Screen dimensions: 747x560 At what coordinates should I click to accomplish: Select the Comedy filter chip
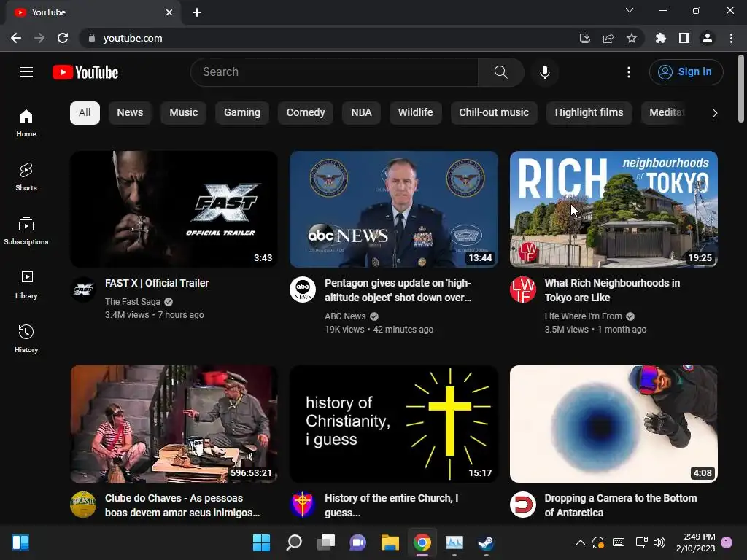[x=306, y=113]
